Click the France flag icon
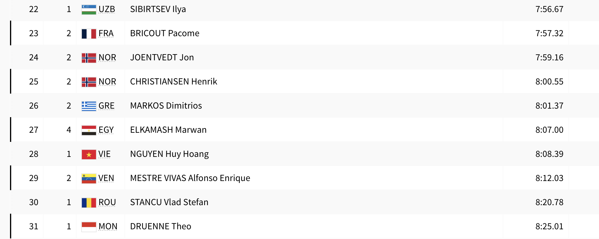The image size is (599, 239). (x=89, y=34)
